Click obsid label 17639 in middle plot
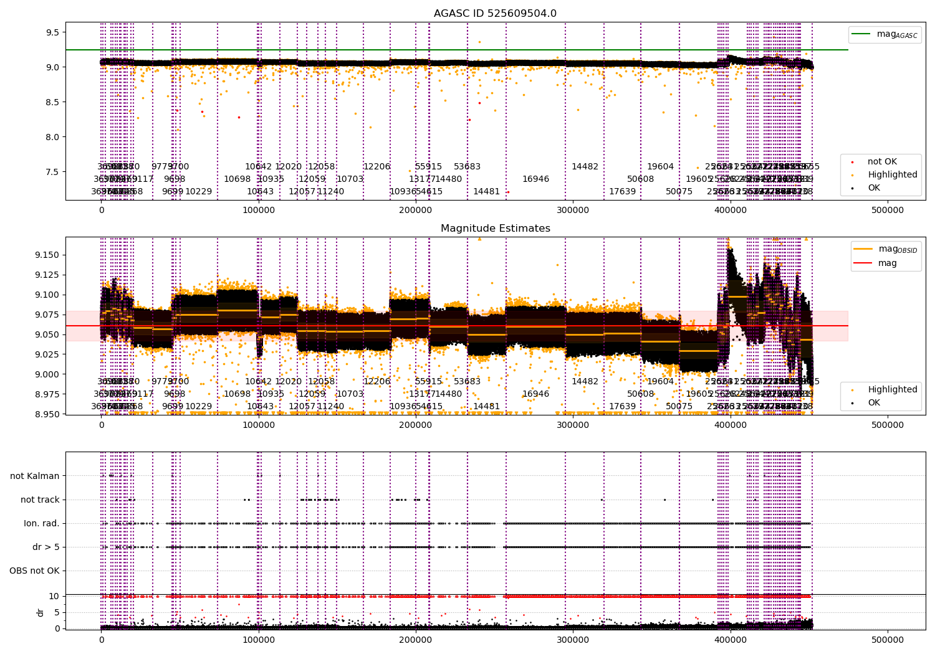935x654 pixels. pyautogui.click(x=623, y=406)
